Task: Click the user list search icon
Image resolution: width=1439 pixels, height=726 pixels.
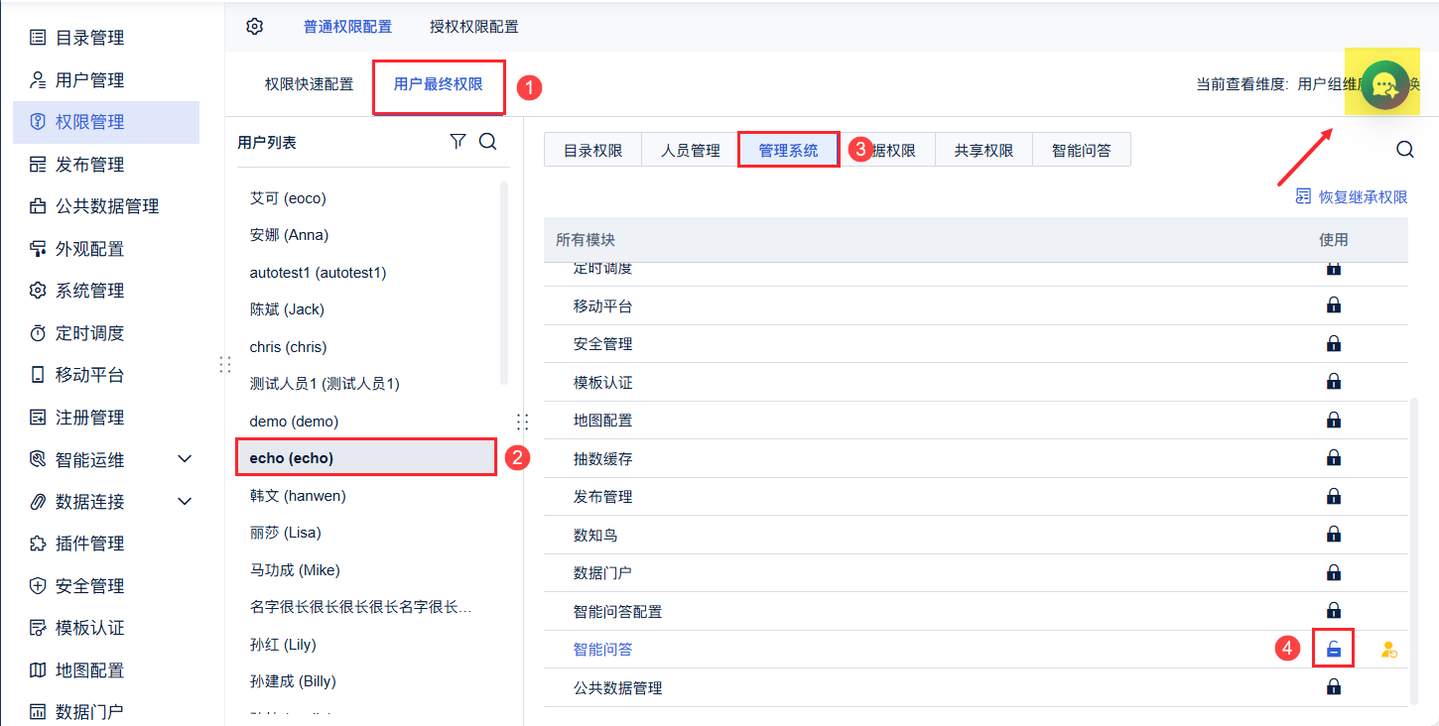Action: (x=488, y=142)
